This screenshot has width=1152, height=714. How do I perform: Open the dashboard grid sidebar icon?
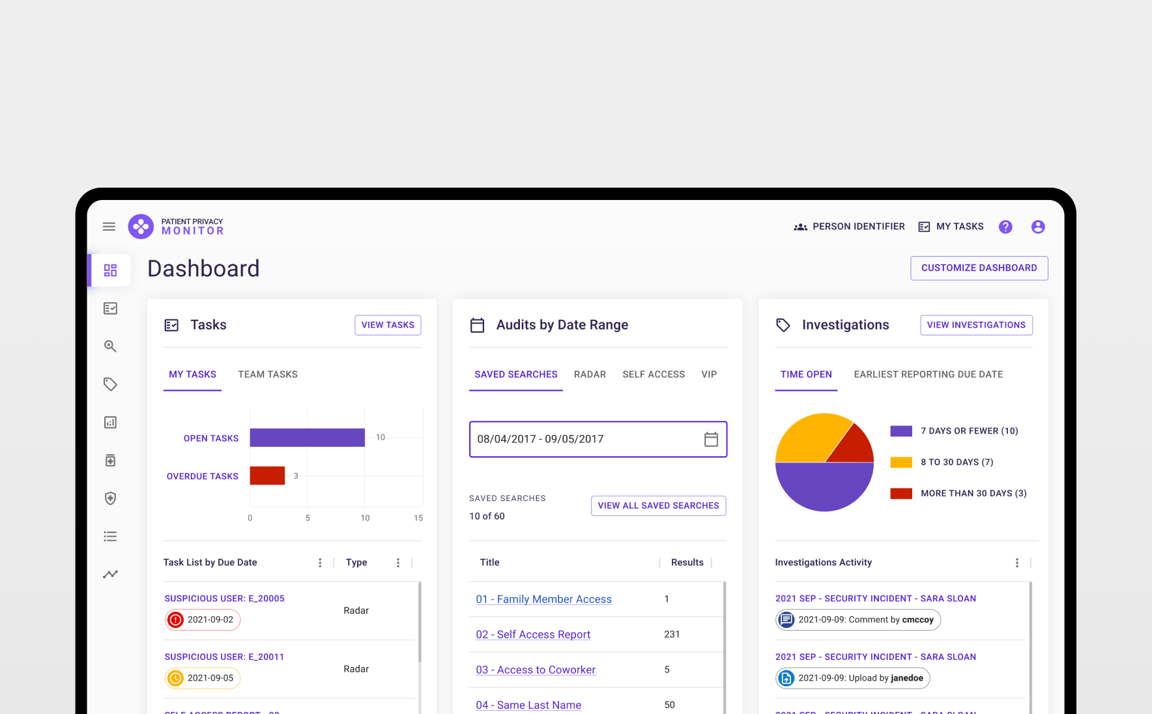[110, 270]
